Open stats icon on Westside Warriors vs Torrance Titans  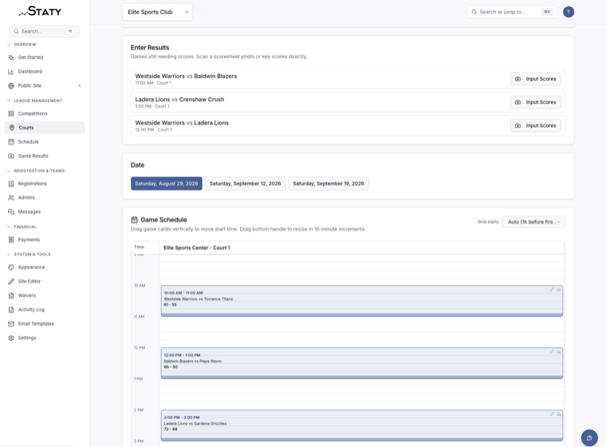click(559, 290)
